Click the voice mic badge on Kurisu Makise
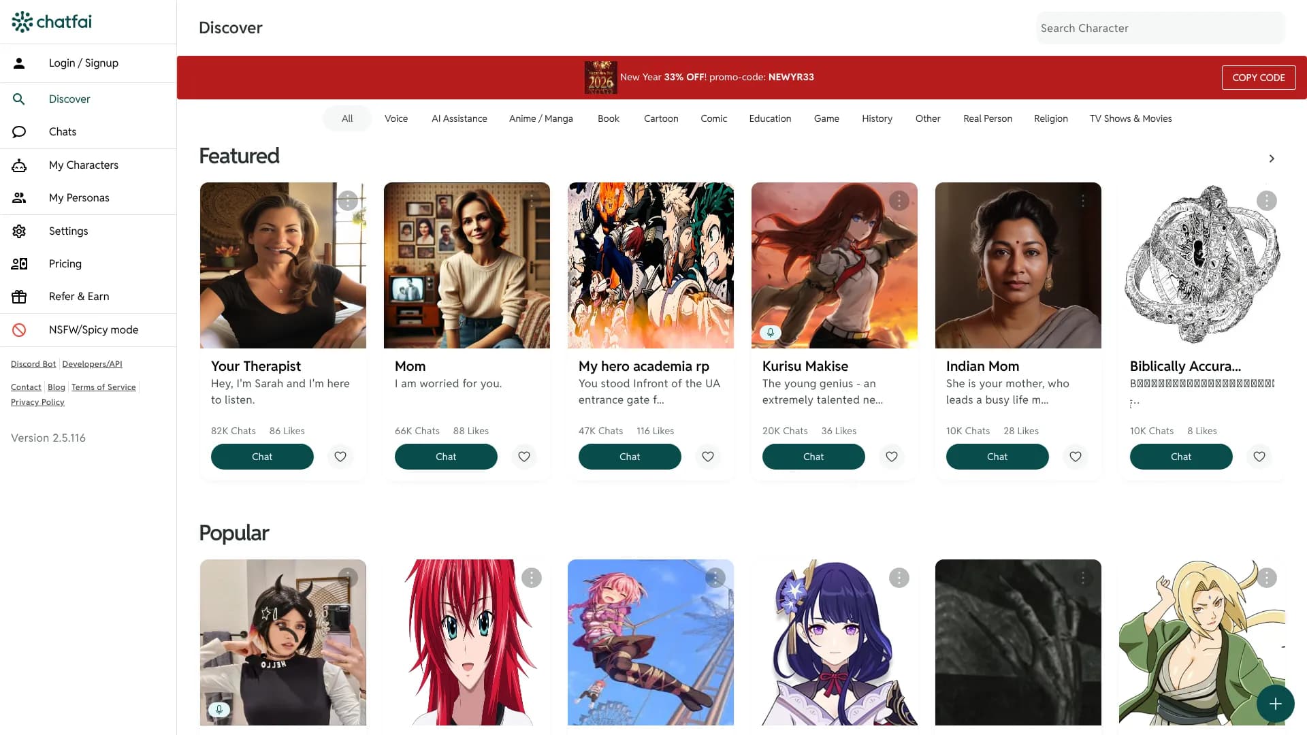1307x735 pixels. click(771, 333)
